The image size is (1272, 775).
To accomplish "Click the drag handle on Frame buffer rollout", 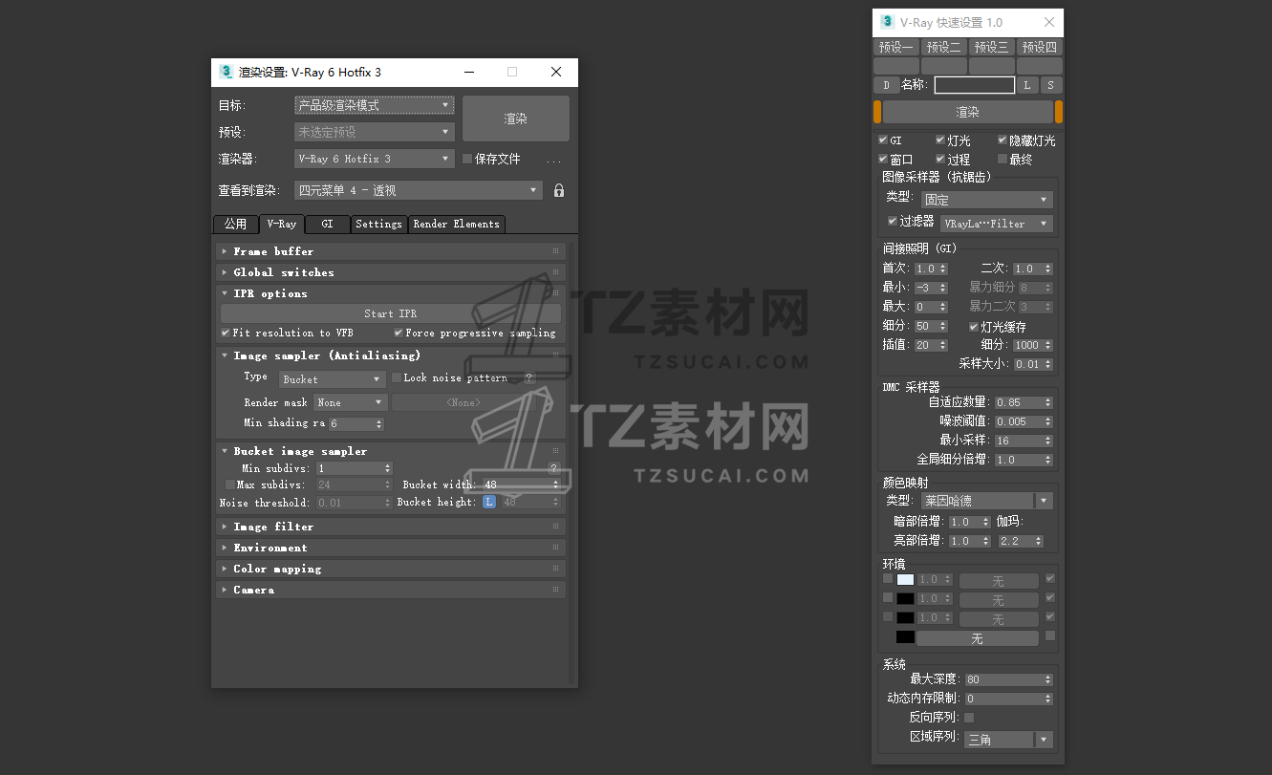I will click(555, 251).
